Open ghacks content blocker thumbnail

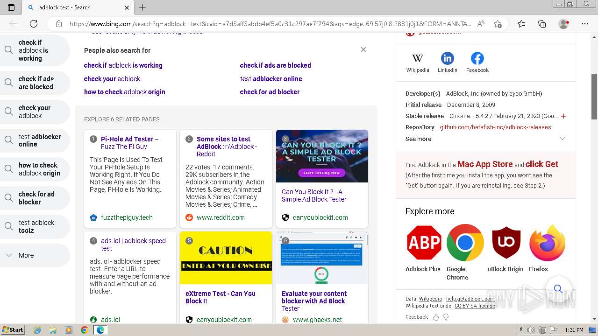pos(322,258)
